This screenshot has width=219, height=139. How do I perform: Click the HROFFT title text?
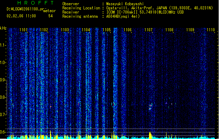tap(36, 3)
